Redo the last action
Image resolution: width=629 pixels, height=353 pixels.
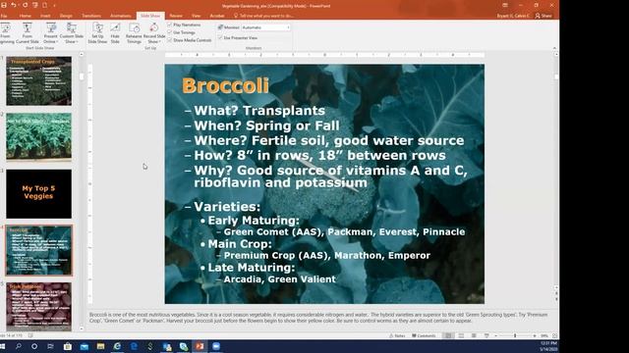pos(25,5)
